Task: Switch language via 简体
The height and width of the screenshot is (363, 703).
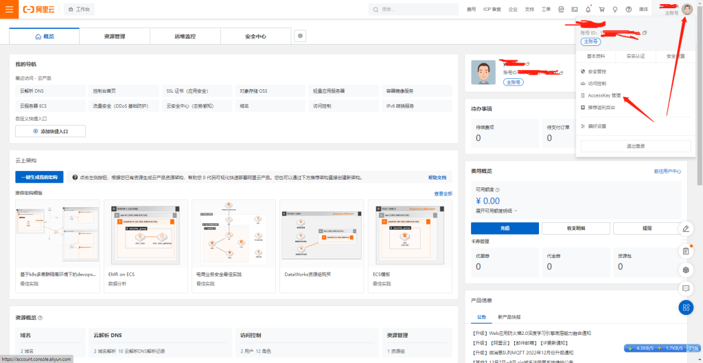Action: coord(643,10)
